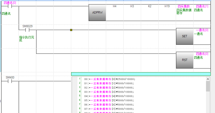Click the H3 operand of ADPRW
The height and width of the screenshot is (113, 215).
132,6
